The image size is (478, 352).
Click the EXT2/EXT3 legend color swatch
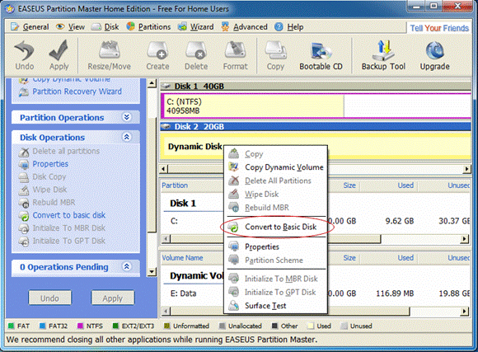(115, 326)
